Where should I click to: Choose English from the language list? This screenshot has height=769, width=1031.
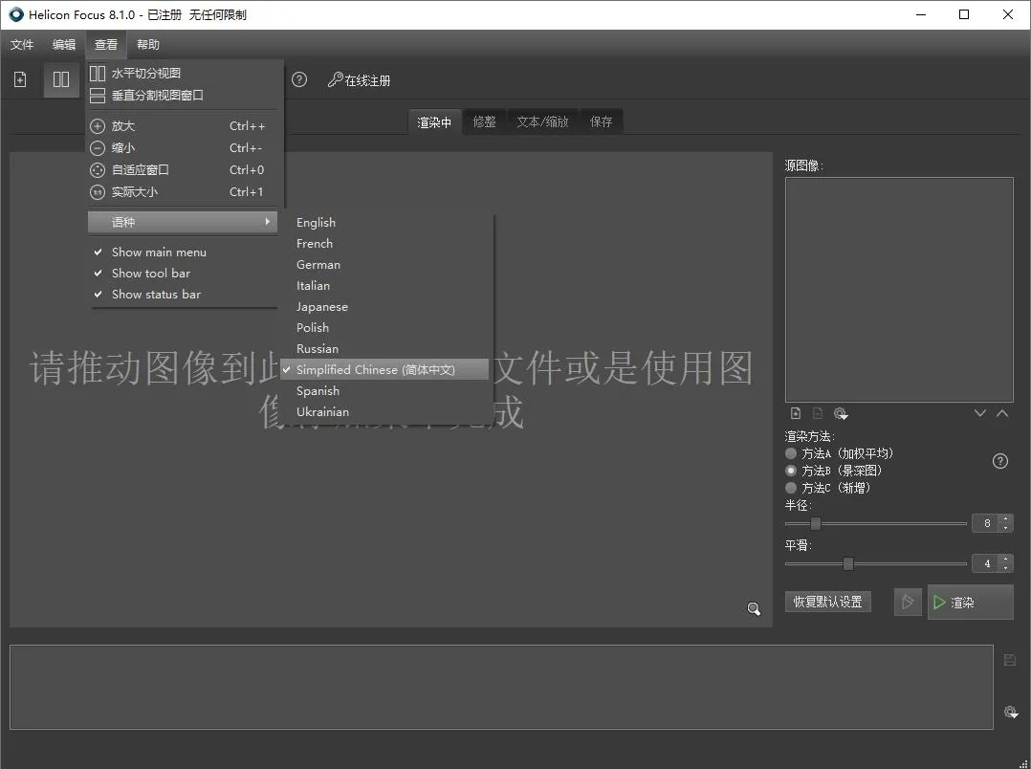coord(316,223)
